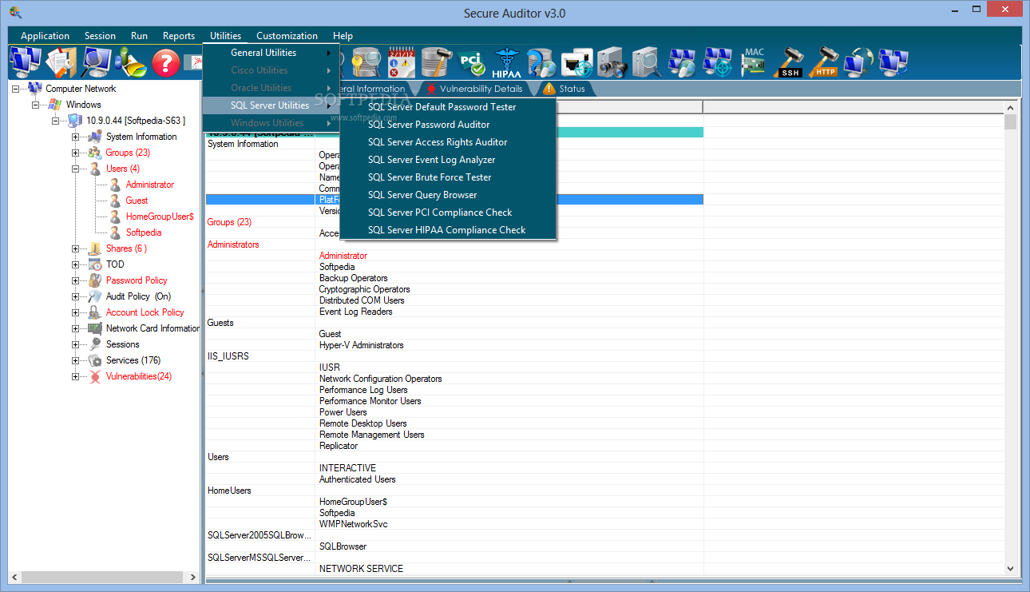Click the small PDF document toolbar icon
The width and height of the screenshot is (1030, 592).
(192, 62)
